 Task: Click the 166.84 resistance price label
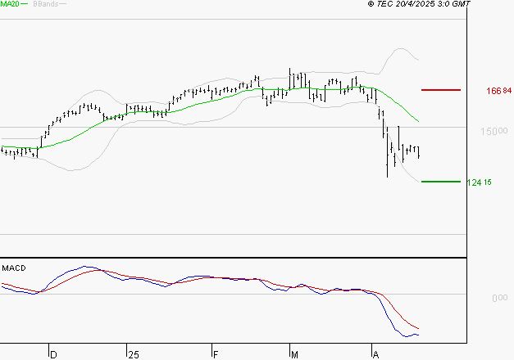point(499,91)
